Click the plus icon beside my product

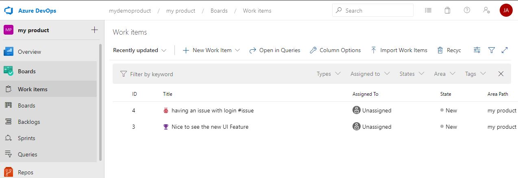pos(94,30)
